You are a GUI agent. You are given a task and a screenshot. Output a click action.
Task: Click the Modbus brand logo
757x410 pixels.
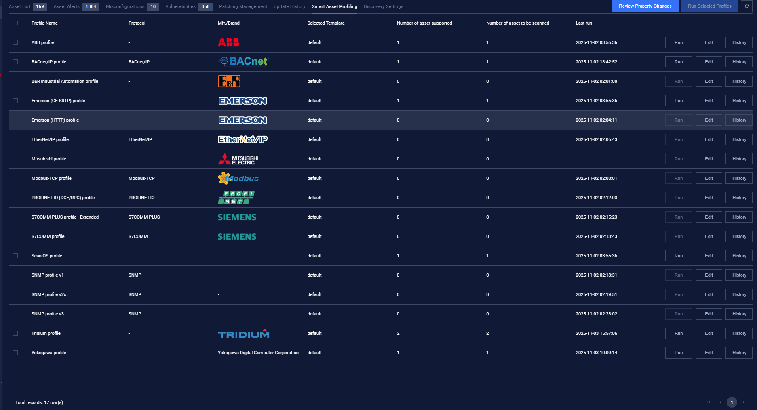[x=238, y=178]
